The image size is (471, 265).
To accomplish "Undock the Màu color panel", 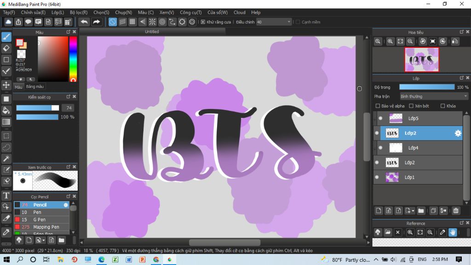I will point(69,32).
